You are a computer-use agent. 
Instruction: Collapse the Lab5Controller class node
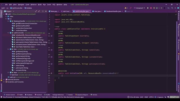point(8,33)
